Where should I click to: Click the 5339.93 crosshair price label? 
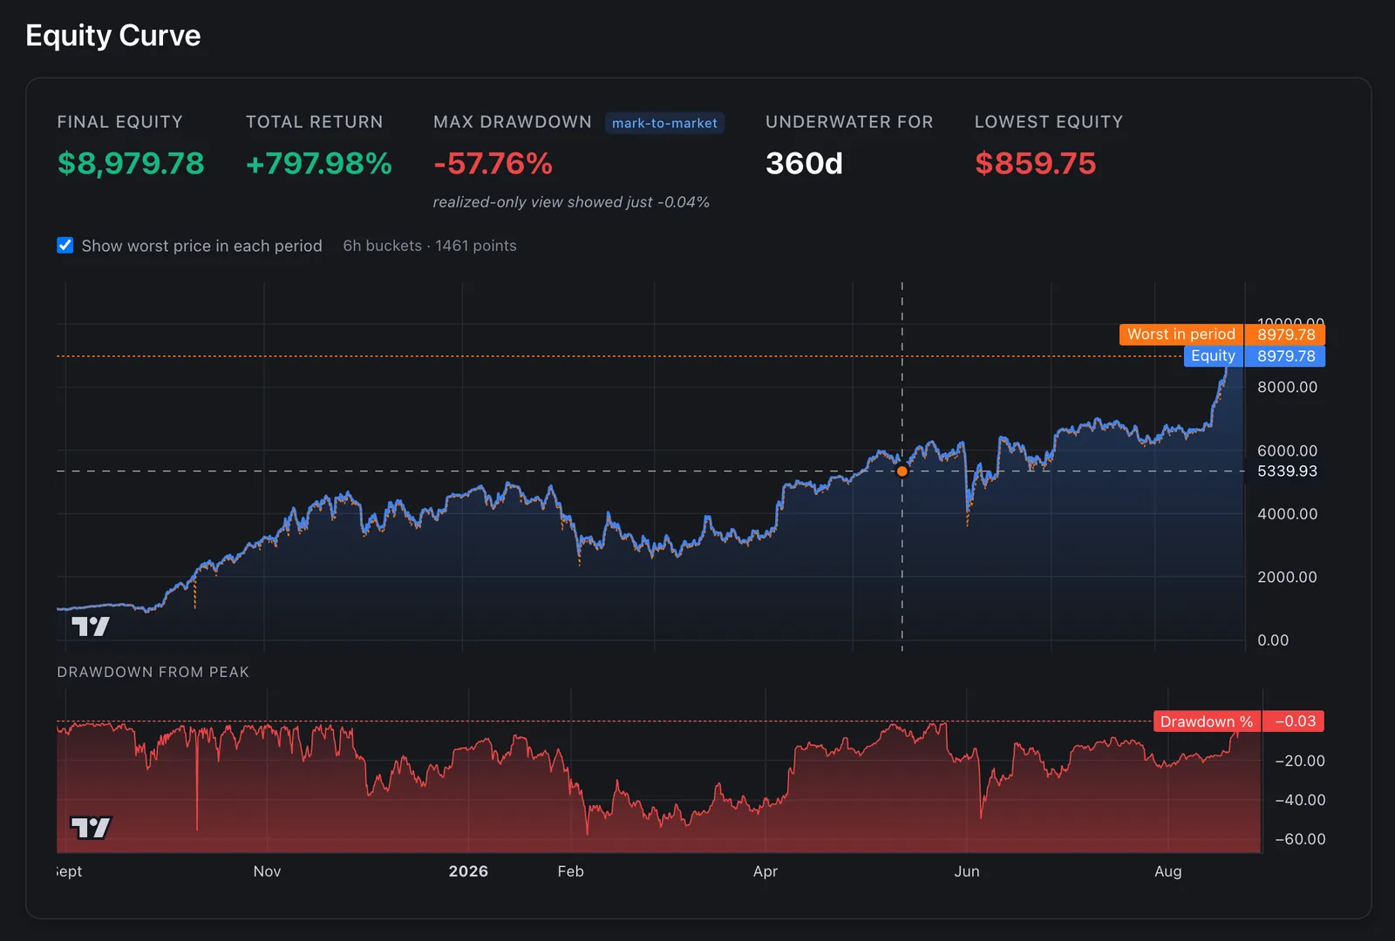point(1287,471)
